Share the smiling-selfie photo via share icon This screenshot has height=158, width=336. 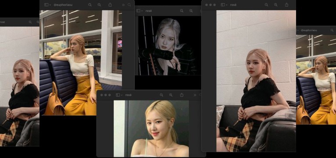(182, 95)
